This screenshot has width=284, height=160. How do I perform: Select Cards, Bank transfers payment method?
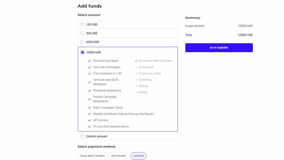92,156
